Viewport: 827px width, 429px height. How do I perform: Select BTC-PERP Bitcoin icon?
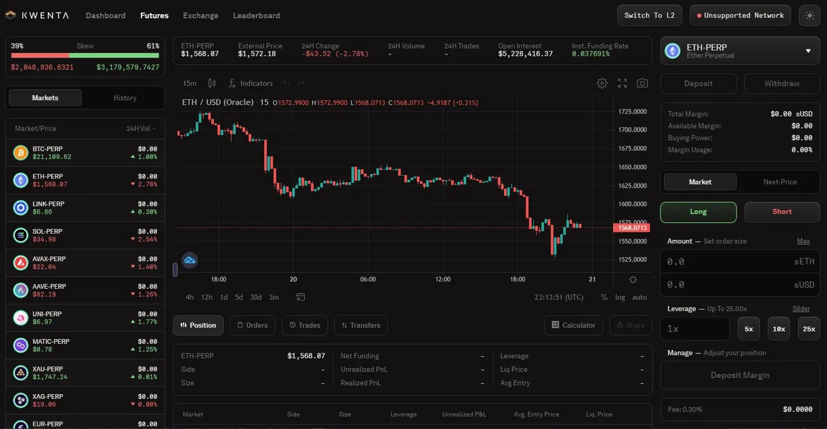click(21, 152)
